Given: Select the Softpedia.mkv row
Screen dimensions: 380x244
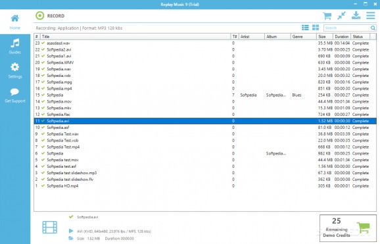Looking at the screenshot, I should 205,108.
